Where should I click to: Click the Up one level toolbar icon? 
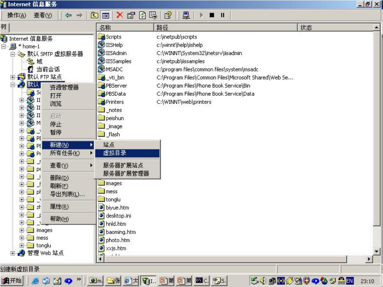pyautogui.click(x=94, y=15)
